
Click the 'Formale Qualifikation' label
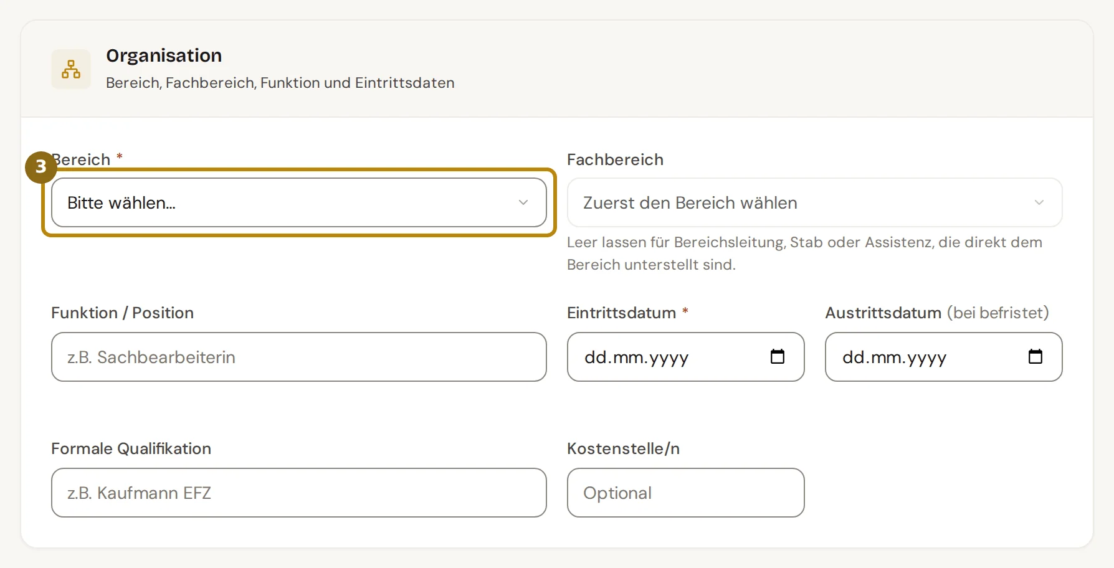[131, 448]
